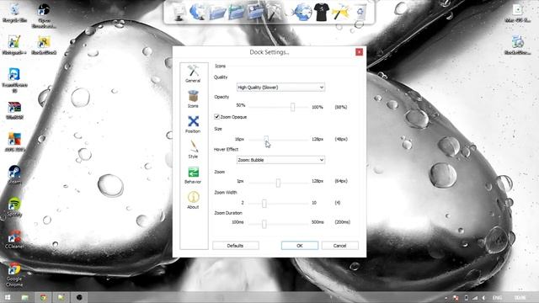This screenshot has width=539, height=303.
Task: Click the My Computer monitor icon in the dock
Action: point(179,13)
